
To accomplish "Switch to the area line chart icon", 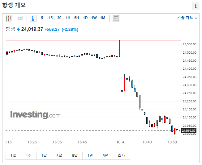I will 20,18.
